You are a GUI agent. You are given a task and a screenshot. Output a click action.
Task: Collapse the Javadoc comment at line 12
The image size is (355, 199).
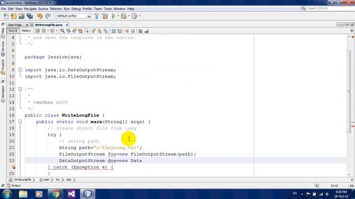point(20,89)
